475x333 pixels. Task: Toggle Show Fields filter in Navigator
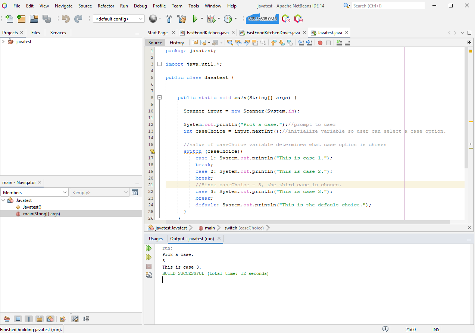pyautogui.click(x=18, y=319)
